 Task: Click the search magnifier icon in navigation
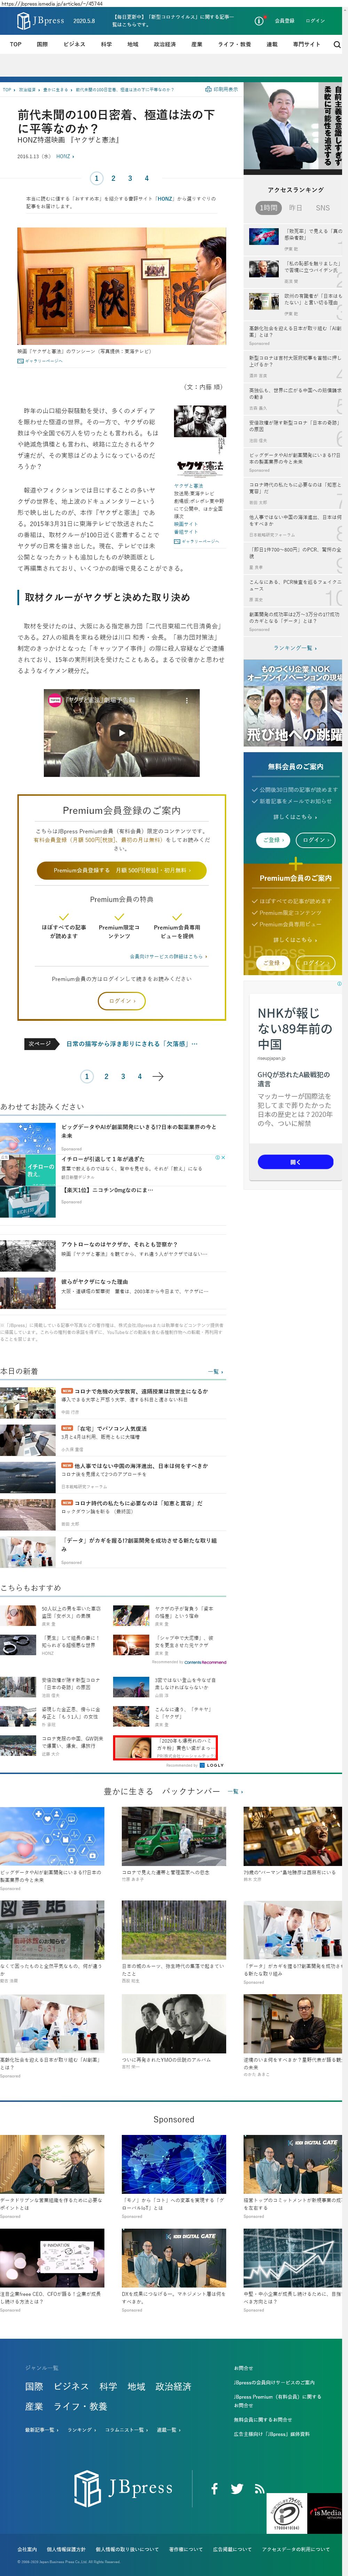(x=336, y=44)
